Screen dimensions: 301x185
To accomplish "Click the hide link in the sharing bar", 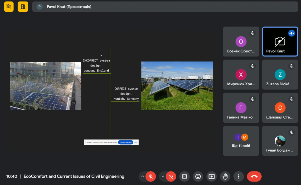I will 136,142.
